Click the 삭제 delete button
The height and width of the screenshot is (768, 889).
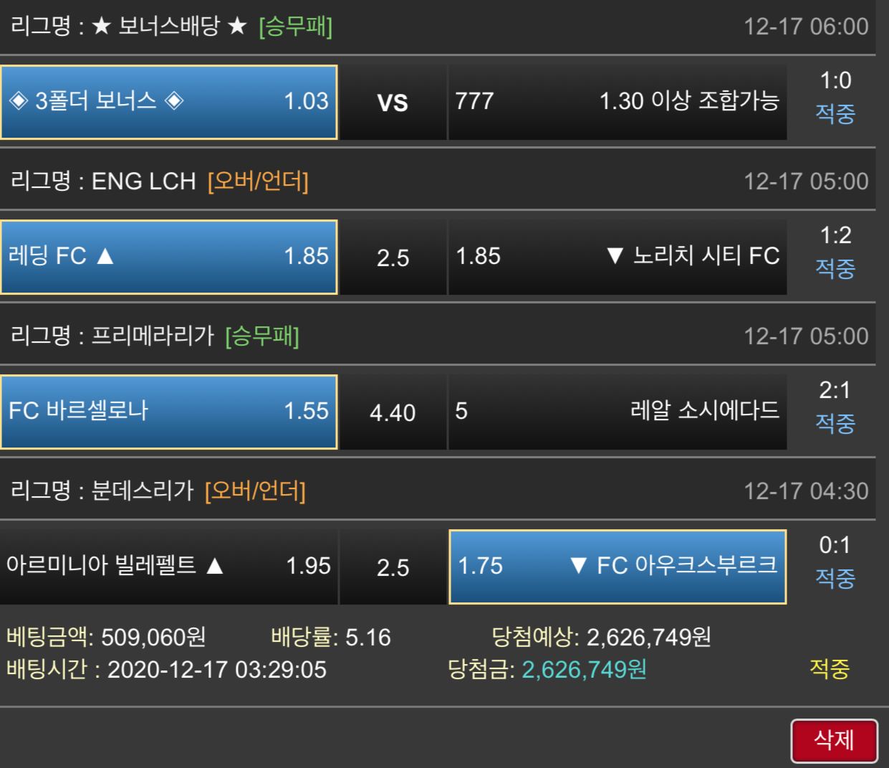[834, 740]
